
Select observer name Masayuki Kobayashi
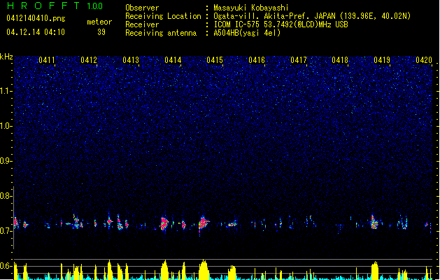[x=251, y=8]
